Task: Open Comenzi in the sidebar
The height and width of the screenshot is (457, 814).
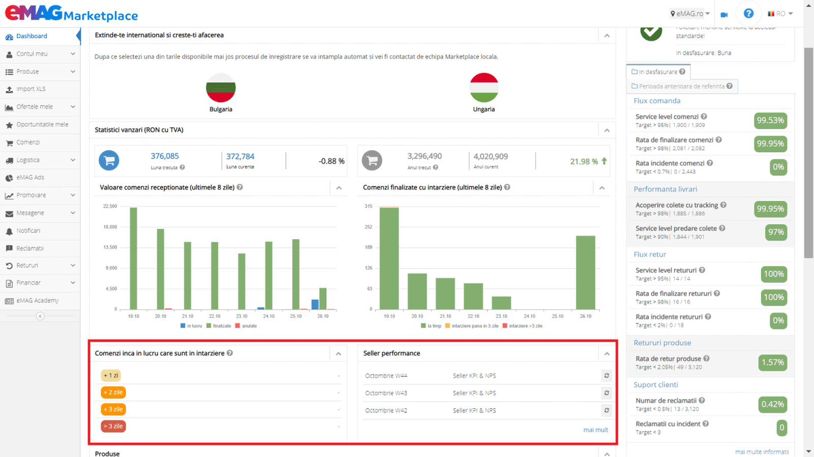Action: point(28,143)
